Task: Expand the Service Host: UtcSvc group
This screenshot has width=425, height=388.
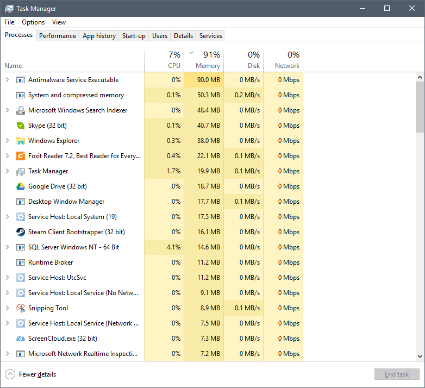Action: point(8,278)
